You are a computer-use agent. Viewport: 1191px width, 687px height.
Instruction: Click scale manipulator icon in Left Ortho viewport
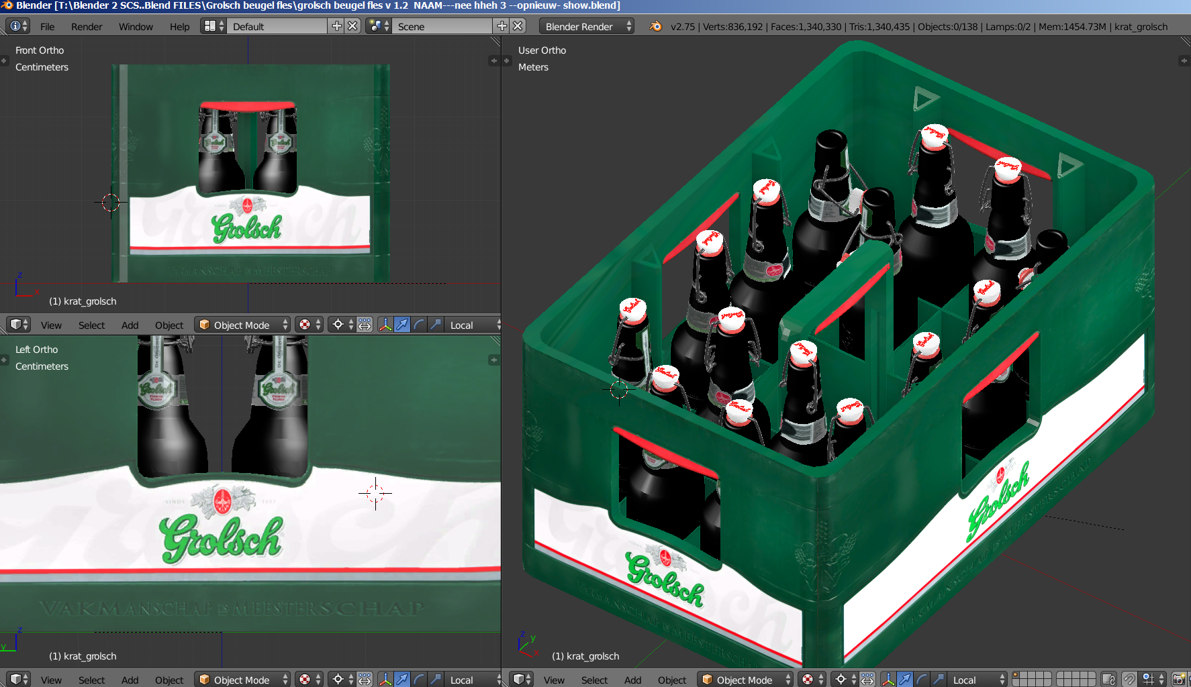(436, 680)
